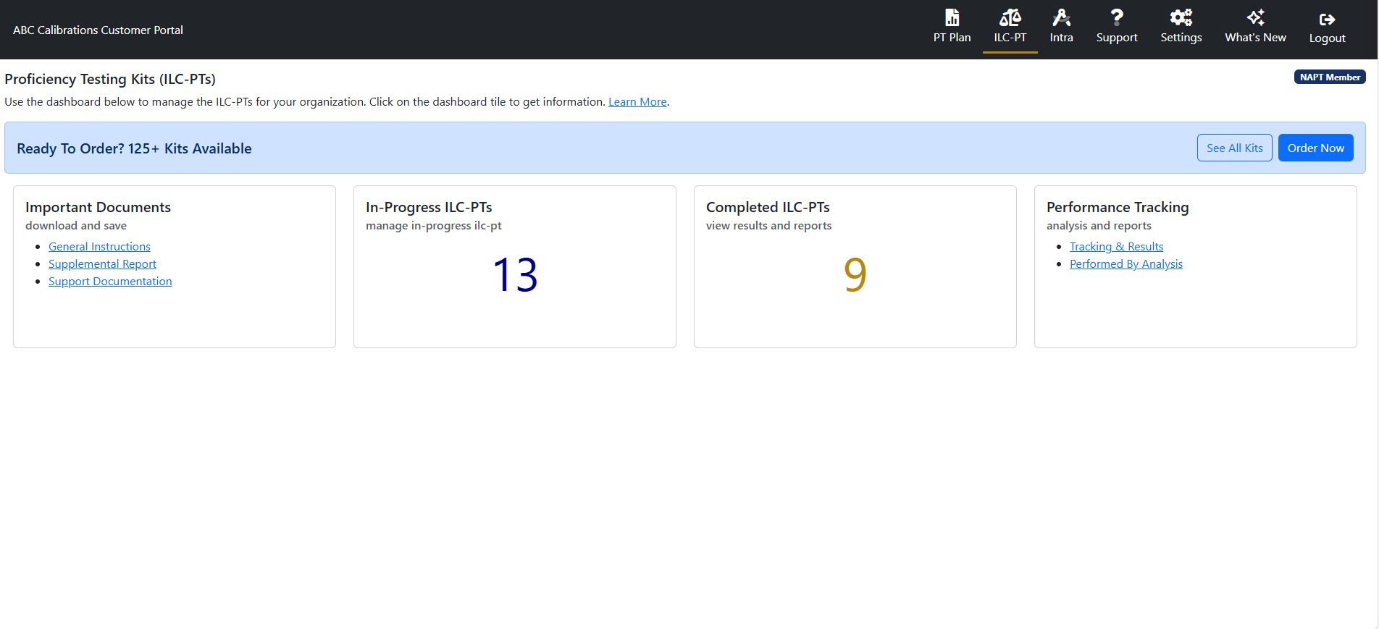The image size is (1379, 629).
Task: Open the Performed By Analysis link
Action: coord(1126,264)
